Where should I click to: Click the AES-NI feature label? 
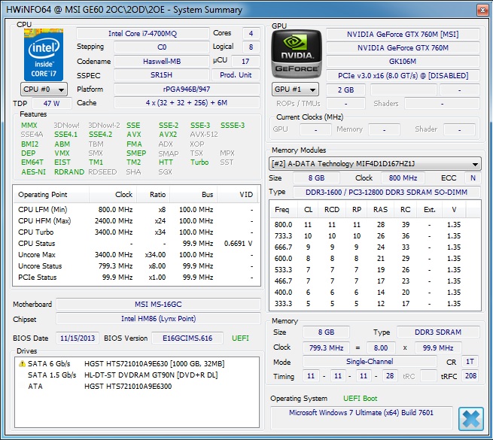point(33,172)
